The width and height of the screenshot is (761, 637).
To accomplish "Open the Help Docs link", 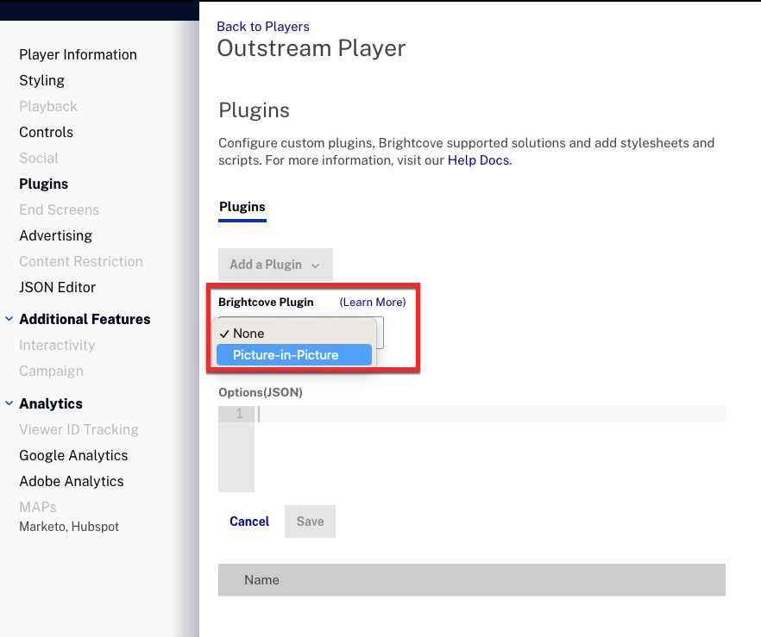I will pyautogui.click(x=478, y=159).
